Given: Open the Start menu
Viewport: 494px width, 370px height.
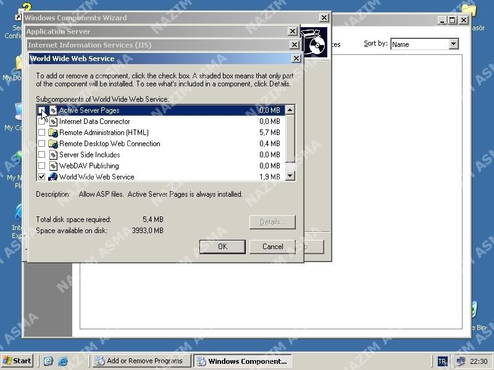Looking at the screenshot, I should [x=17, y=361].
